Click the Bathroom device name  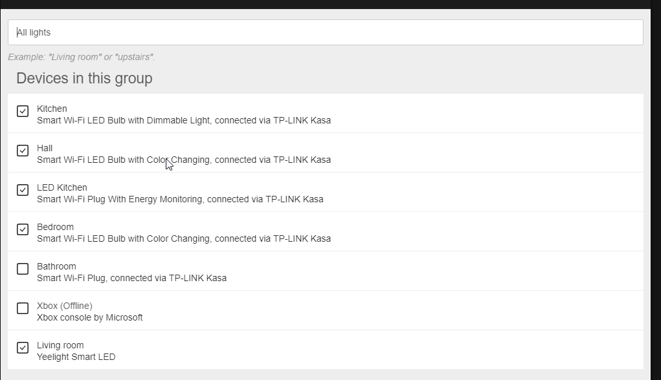pos(56,266)
